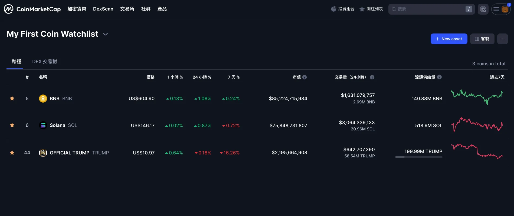This screenshot has width=514, height=216.
Task: Click TRUMP 7-day change 16.26%
Action: 230,153
